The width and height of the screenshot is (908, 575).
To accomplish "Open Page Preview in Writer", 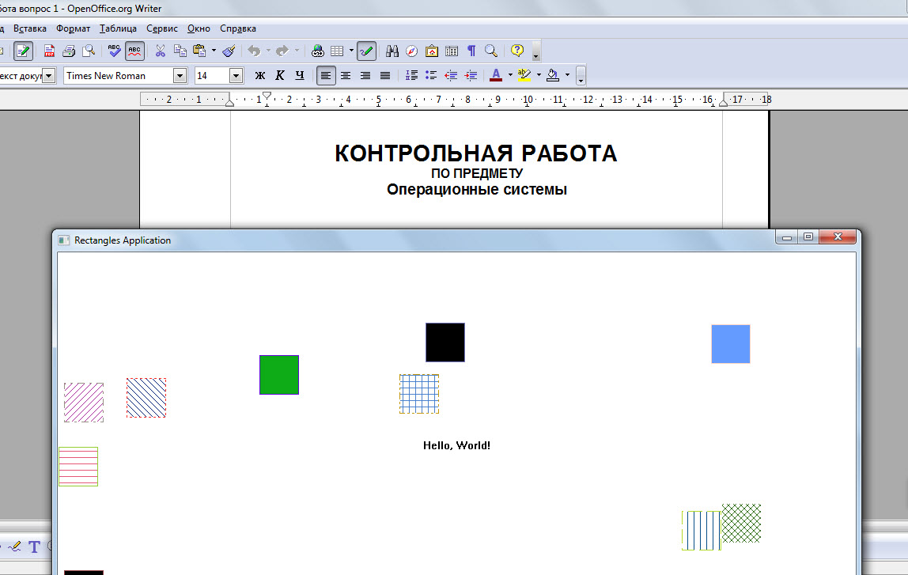I will (x=89, y=51).
